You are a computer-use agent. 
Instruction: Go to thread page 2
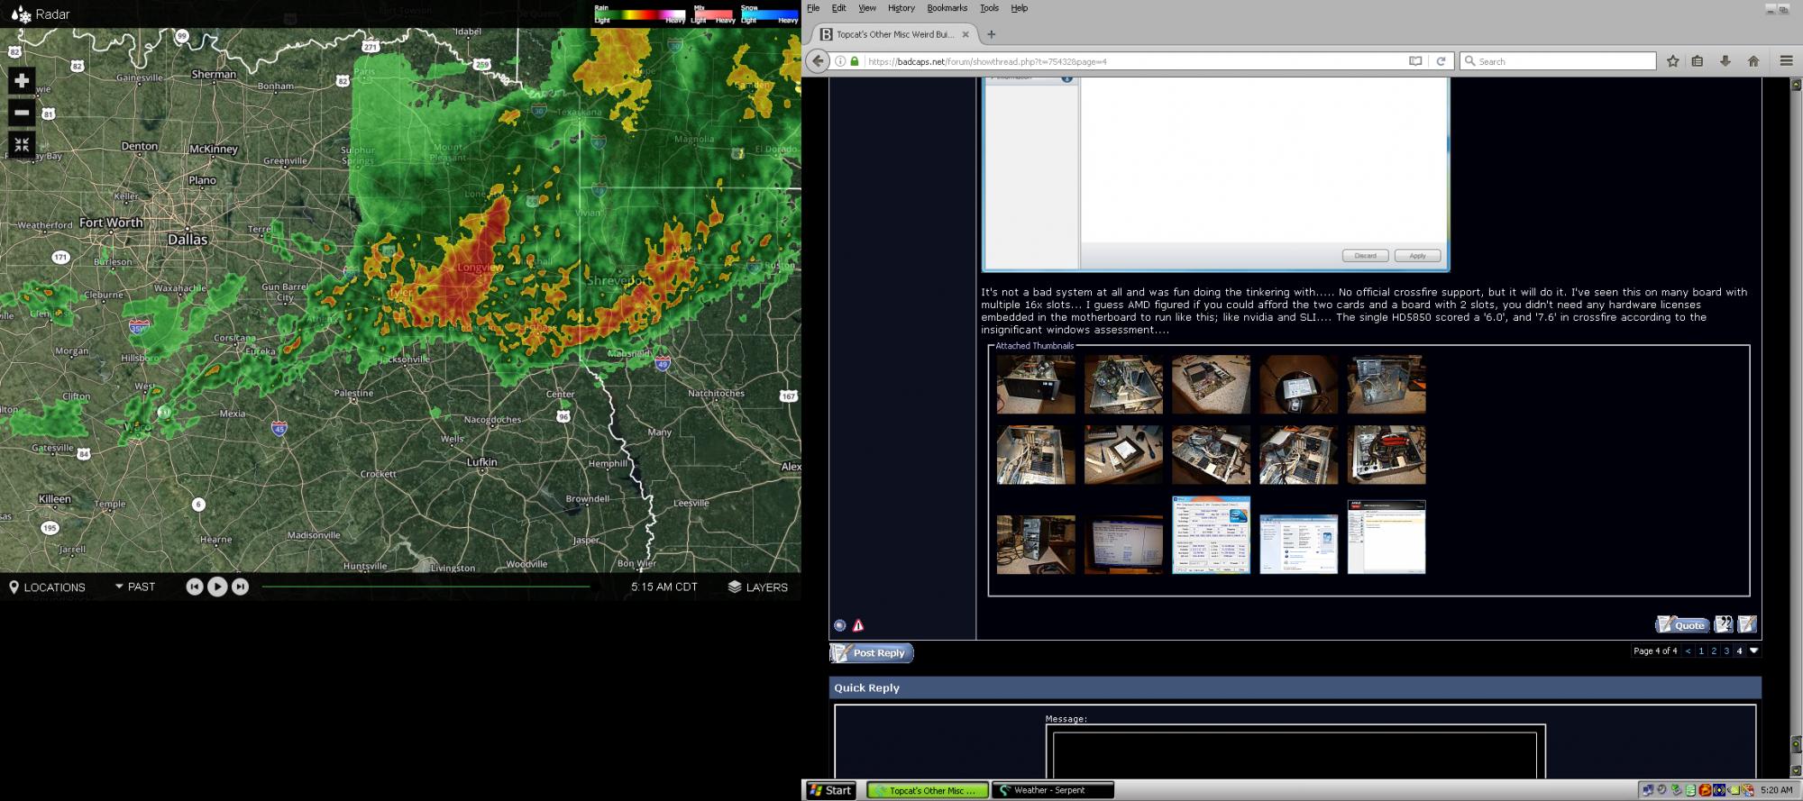[1714, 651]
